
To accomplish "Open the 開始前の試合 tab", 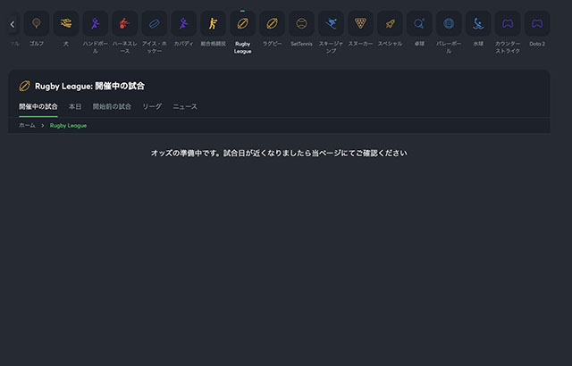I will click(112, 106).
